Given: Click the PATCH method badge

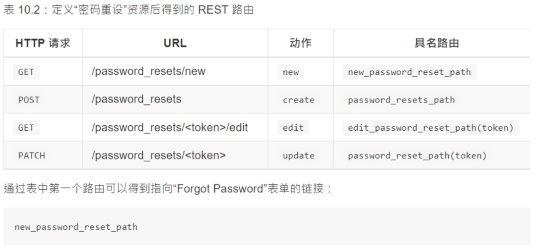Looking at the screenshot, I should click(31, 155).
